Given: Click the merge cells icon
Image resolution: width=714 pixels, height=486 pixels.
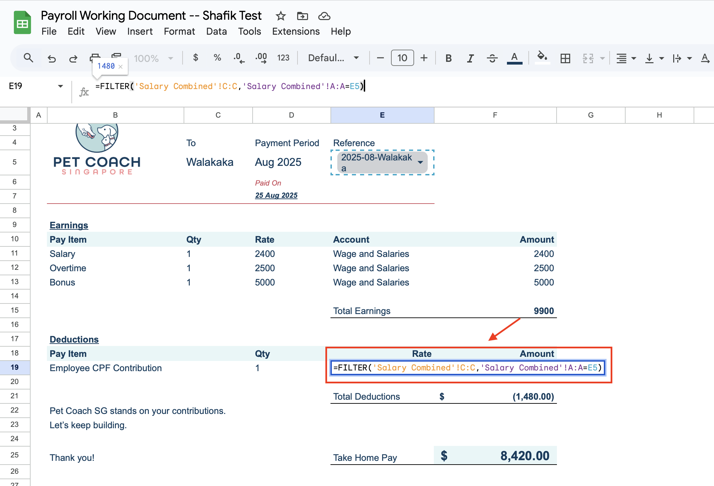Looking at the screenshot, I should (x=588, y=58).
